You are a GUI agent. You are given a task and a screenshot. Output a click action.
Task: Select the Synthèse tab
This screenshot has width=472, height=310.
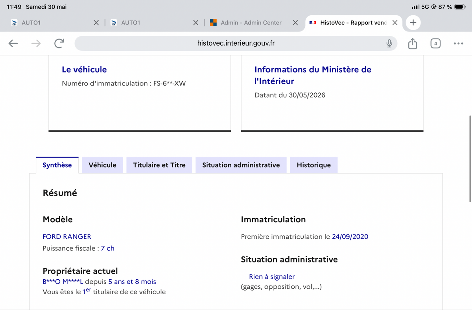pos(57,165)
